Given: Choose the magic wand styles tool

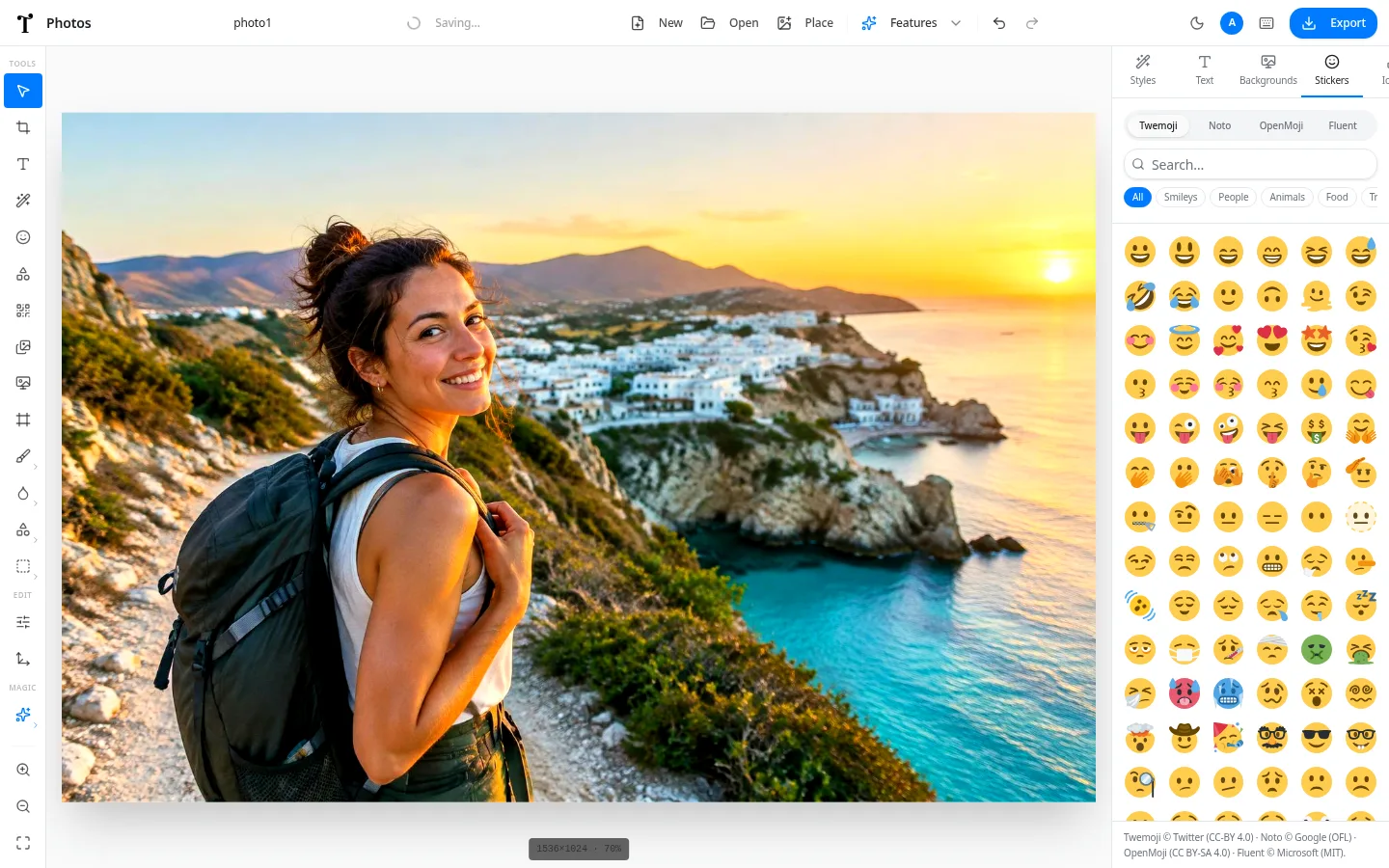Looking at the screenshot, I should coord(23,201).
